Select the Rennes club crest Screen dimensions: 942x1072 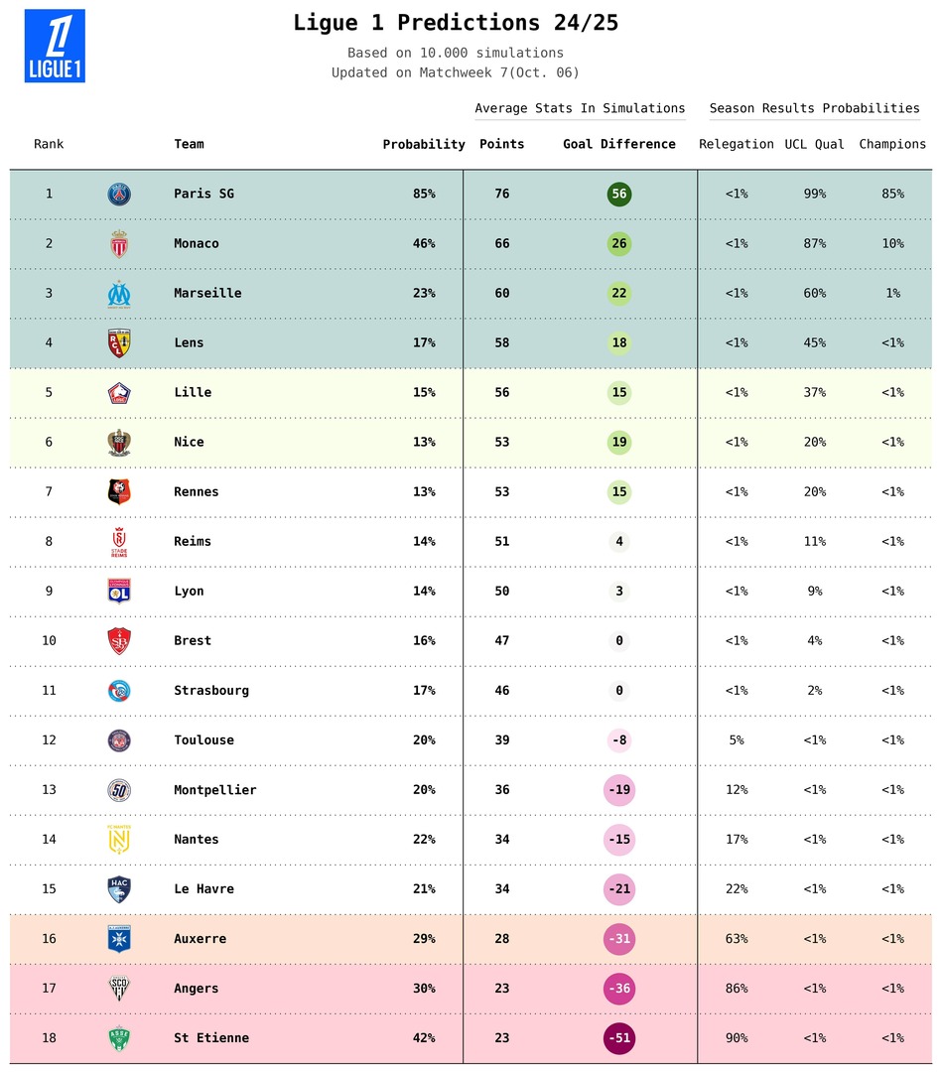[119, 492]
